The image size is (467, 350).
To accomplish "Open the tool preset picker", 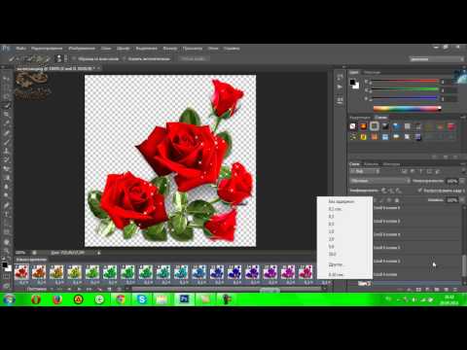I will click(x=13, y=59).
